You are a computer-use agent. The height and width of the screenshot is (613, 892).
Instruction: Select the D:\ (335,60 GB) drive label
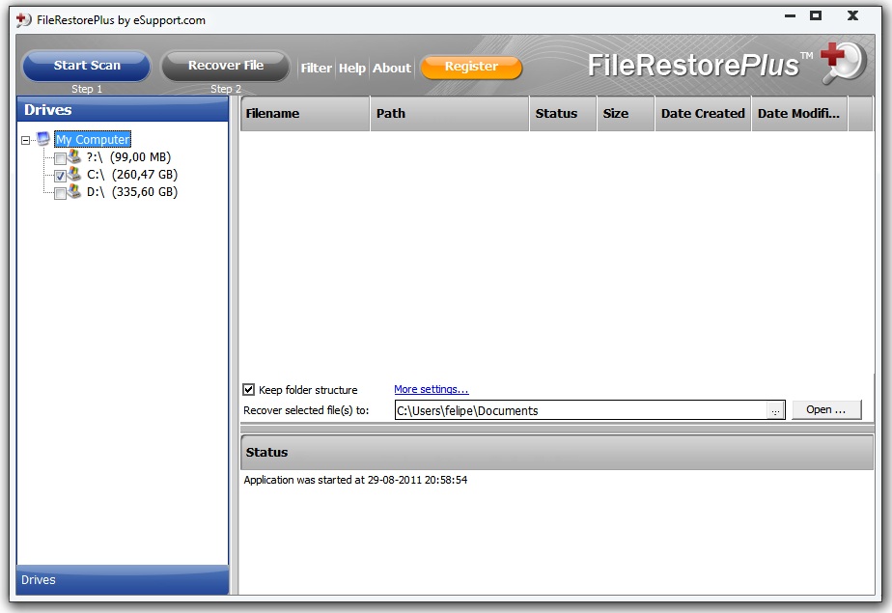click(x=132, y=192)
